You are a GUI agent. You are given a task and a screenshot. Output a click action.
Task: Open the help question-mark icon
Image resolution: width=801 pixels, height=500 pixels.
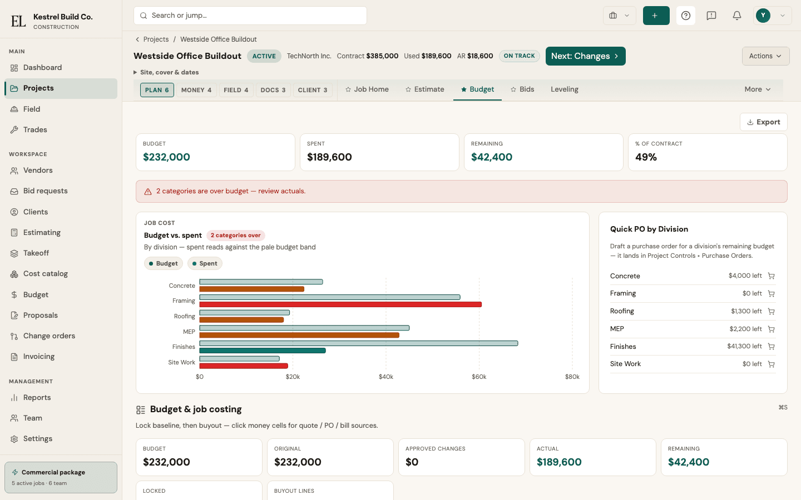(x=686, y=16)
